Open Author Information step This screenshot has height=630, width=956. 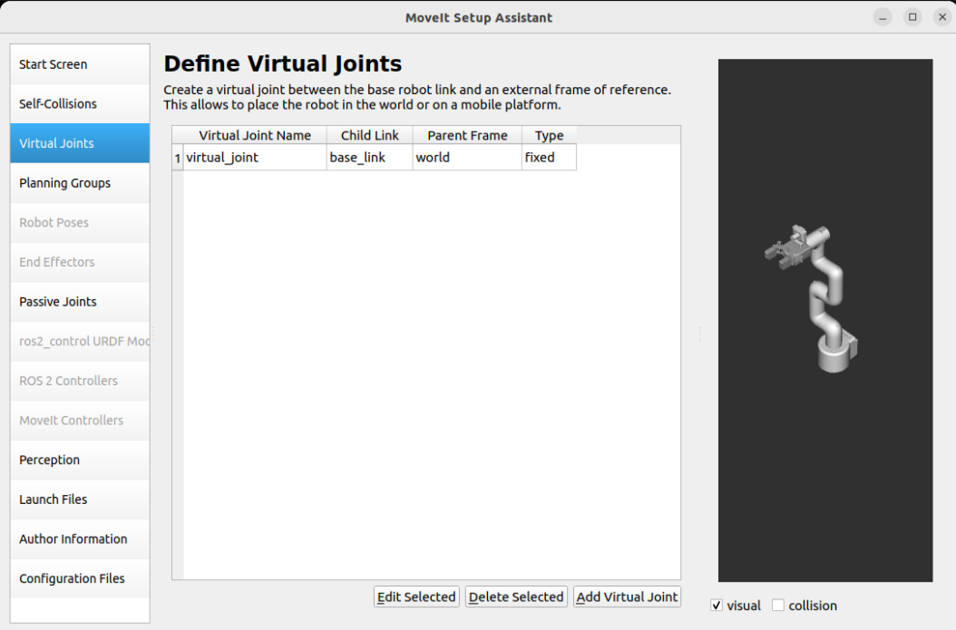pyautogui.click(x=80, y=539)
